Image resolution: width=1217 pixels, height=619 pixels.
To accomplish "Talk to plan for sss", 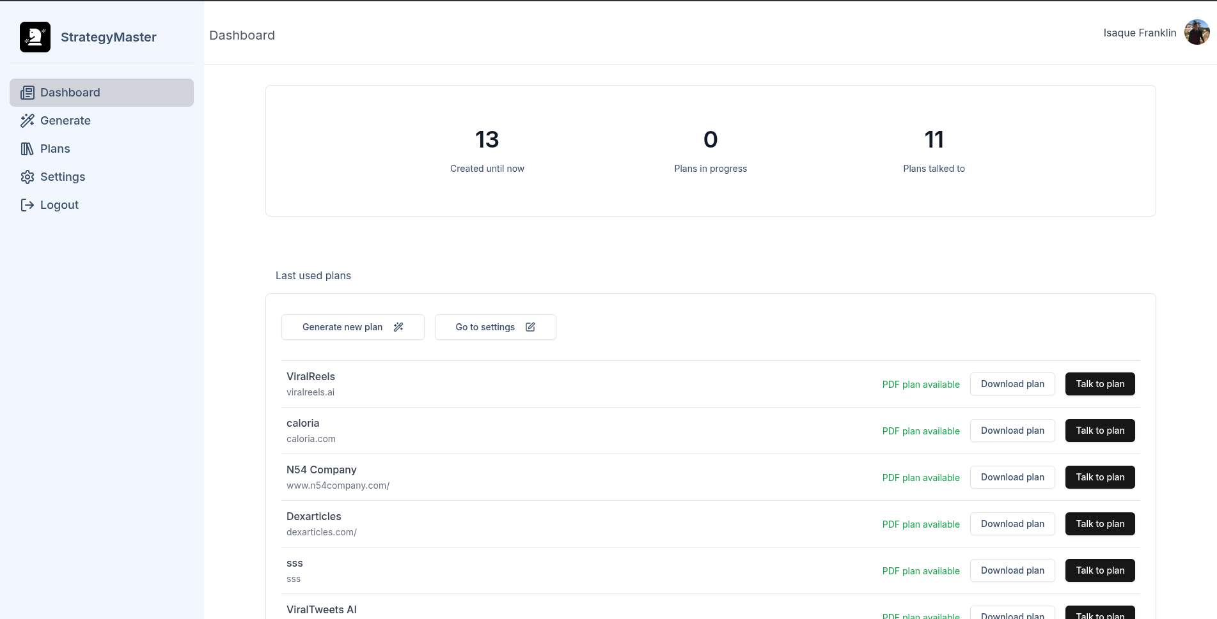I will pos(1100,570).
